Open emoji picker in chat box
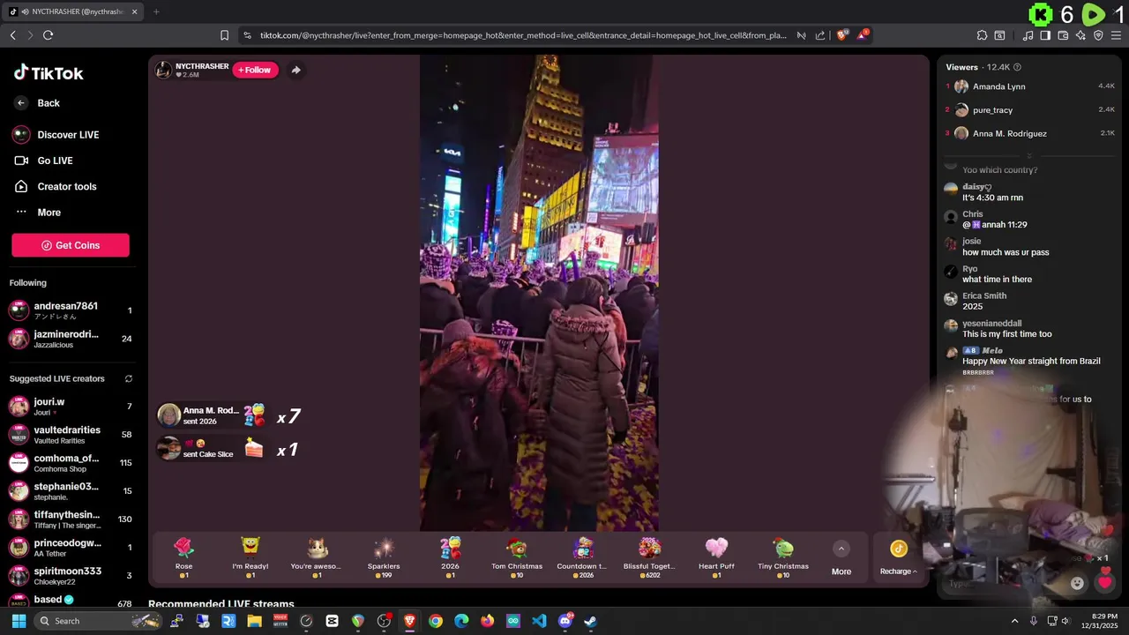 coord(1077,583)
